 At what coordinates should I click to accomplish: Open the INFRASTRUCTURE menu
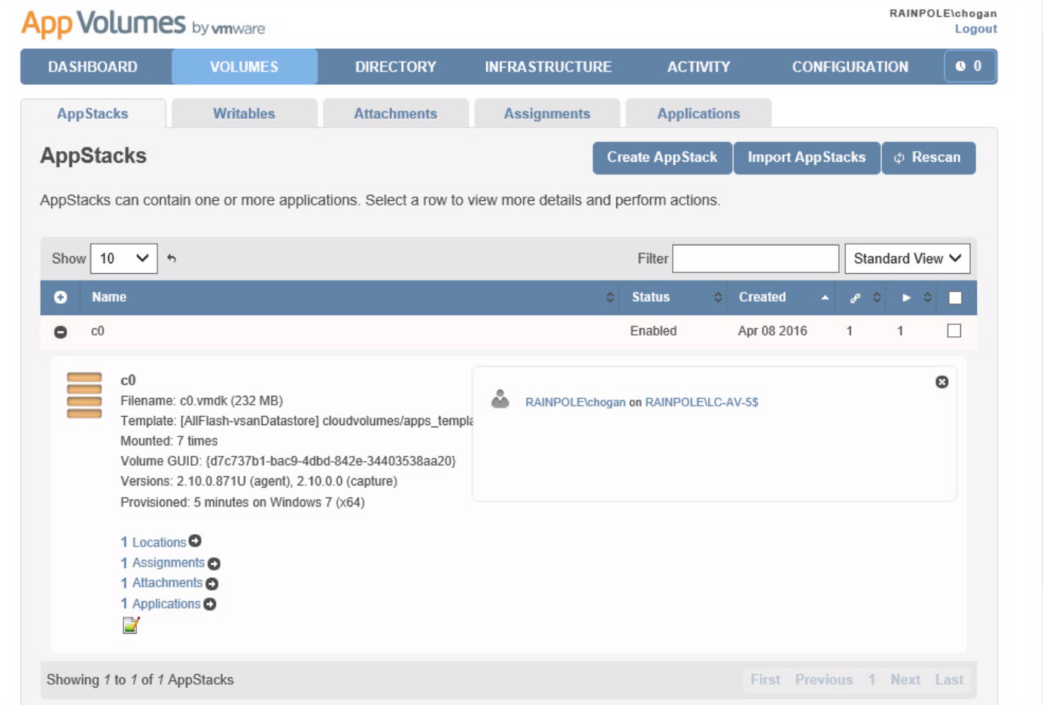[549, 66]
